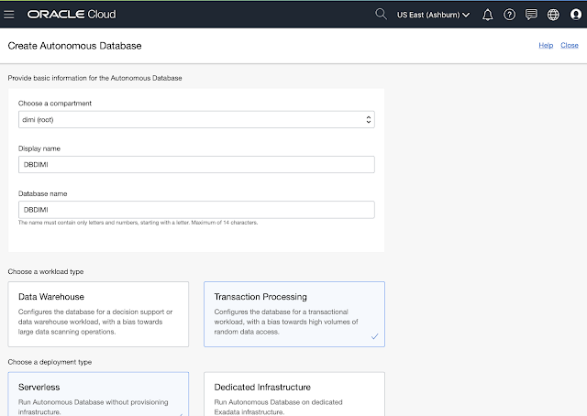Viewport: 587px width, 416px height.
Task: Click the Help link
Action: (x=545, y=45)
